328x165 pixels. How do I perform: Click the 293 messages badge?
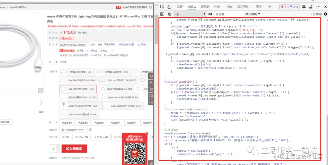tap(293, 7)
